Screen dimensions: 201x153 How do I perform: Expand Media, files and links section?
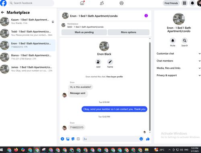click(x=178, y=68)
